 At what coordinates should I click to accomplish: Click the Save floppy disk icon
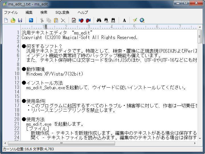click(x=20, y=20)
